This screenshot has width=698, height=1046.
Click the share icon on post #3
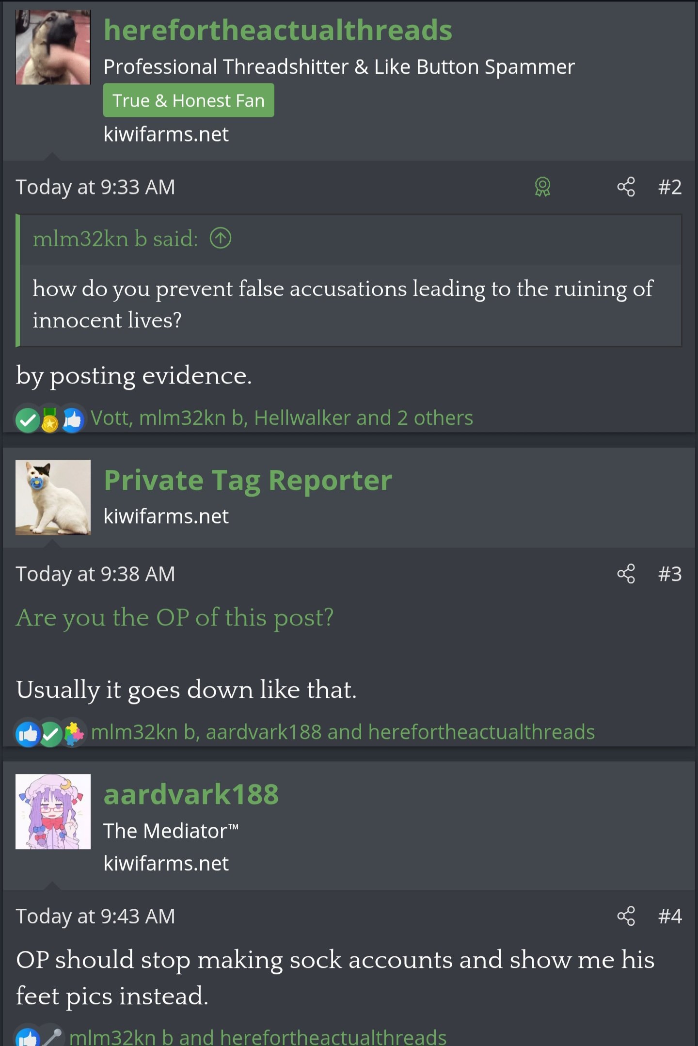[626, 574]
